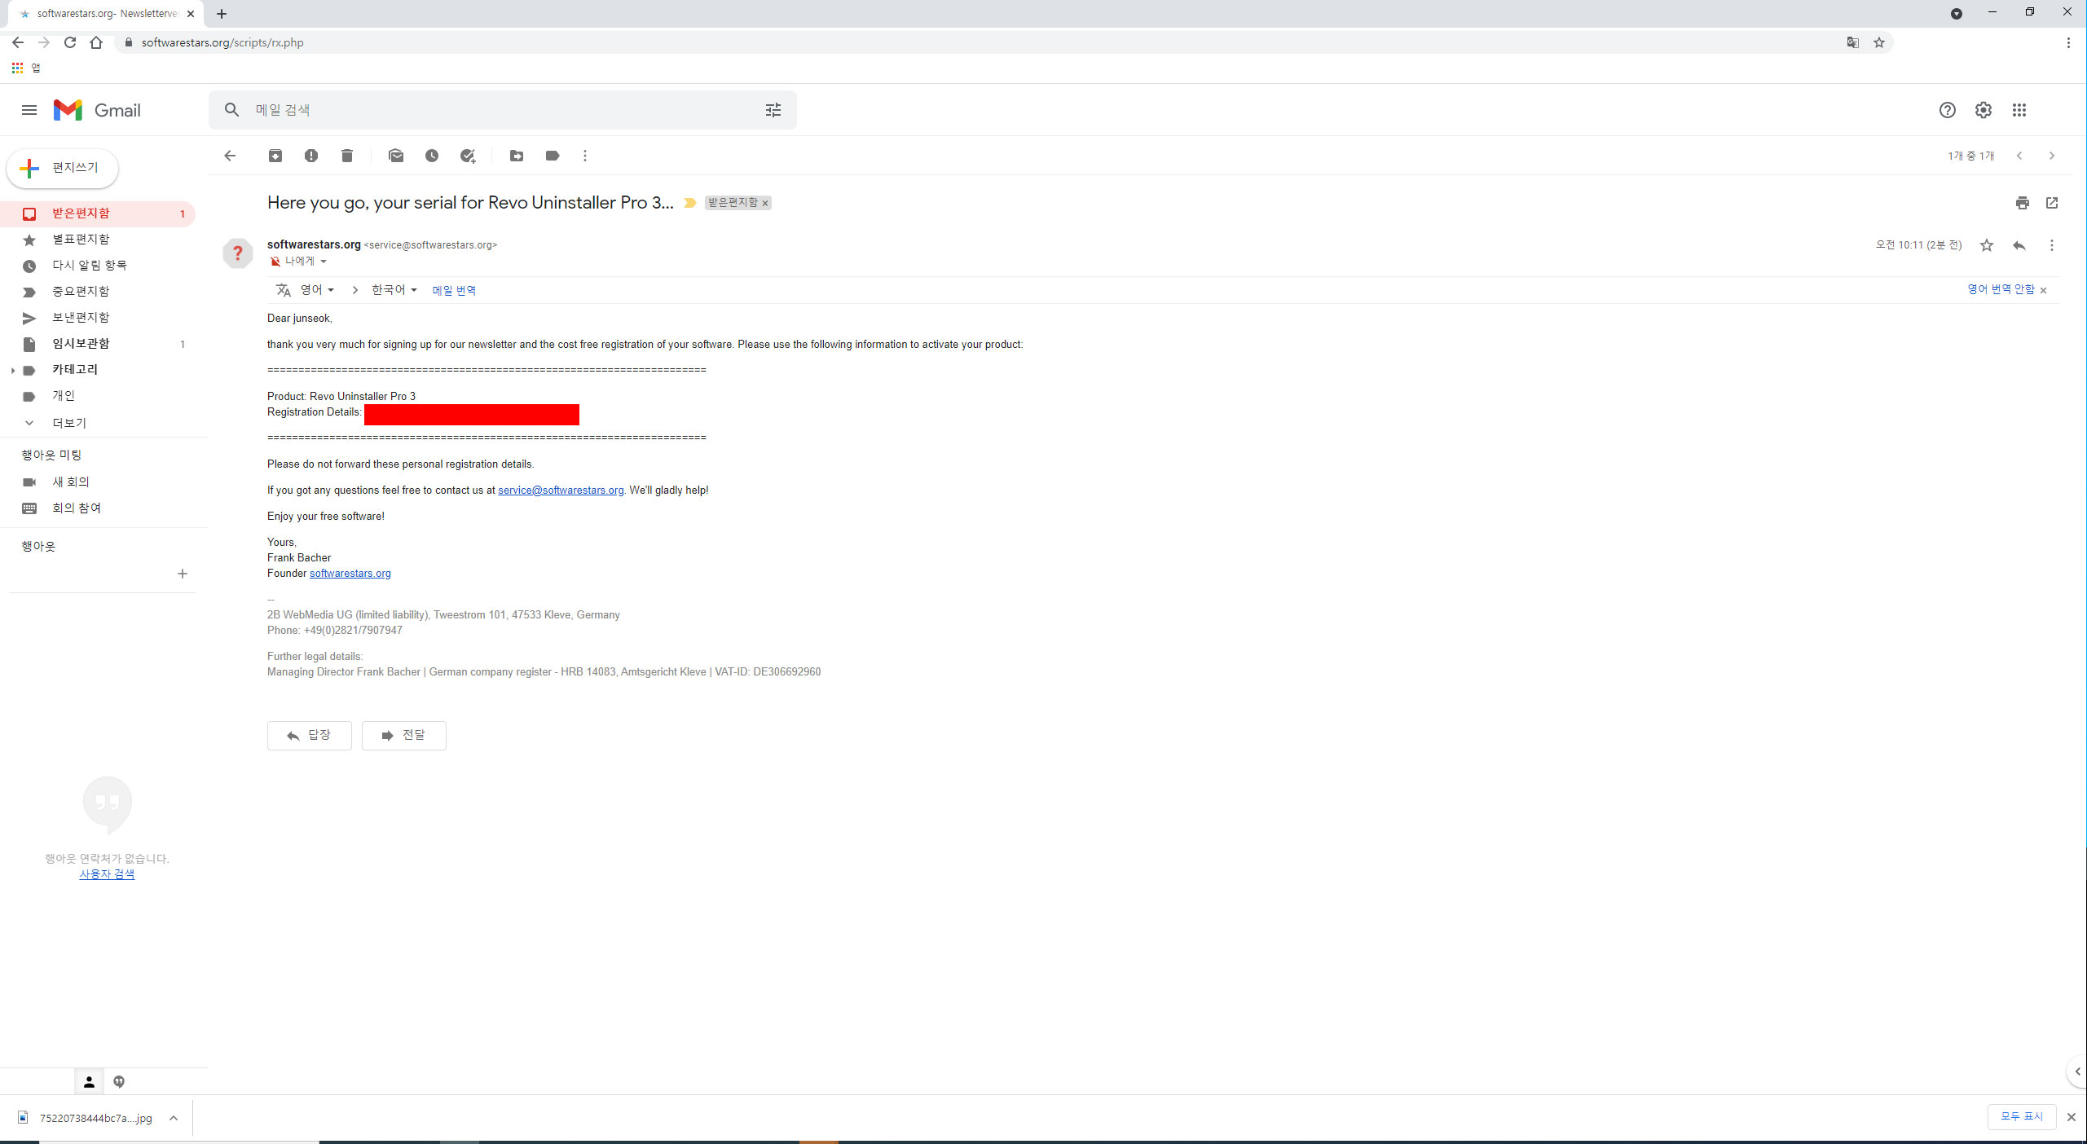
Task: Click 메일 번역 link
Action: coord(454,290)
